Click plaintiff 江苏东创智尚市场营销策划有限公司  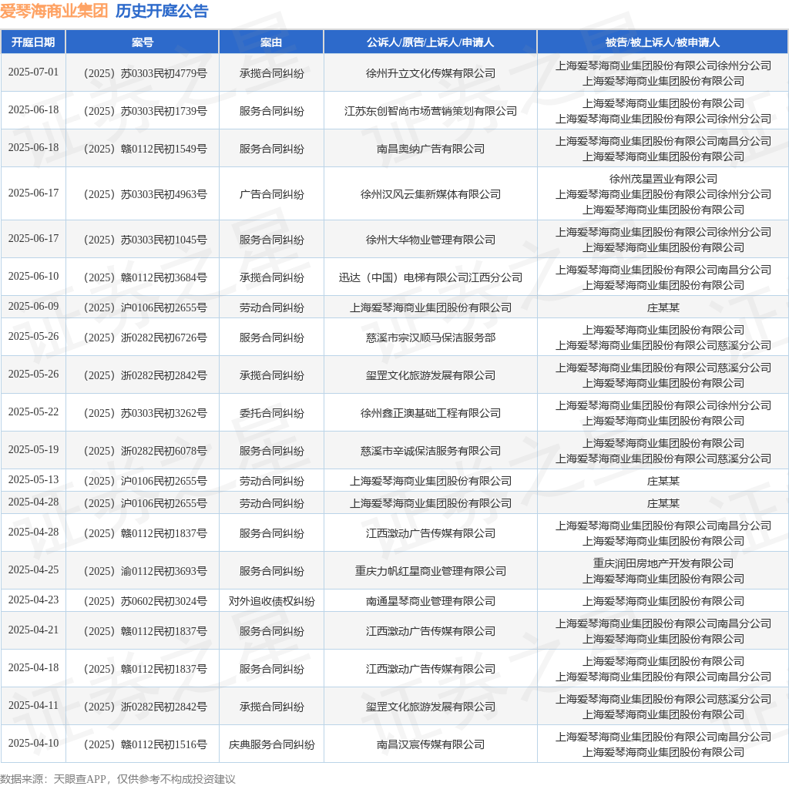pos(431,111)
